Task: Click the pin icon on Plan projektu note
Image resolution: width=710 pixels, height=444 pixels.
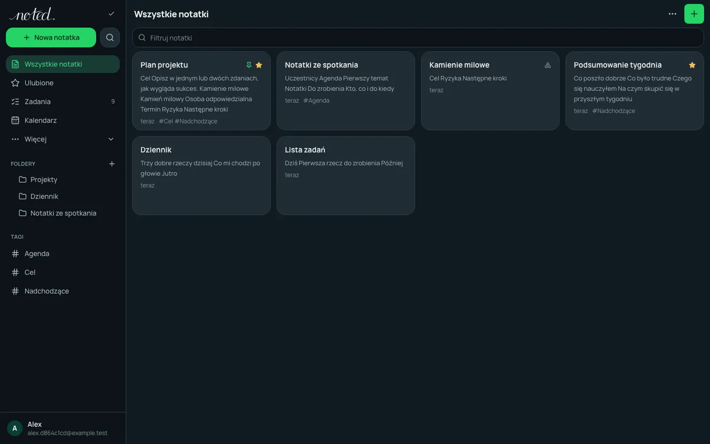Action: click(x=249, y=65)
